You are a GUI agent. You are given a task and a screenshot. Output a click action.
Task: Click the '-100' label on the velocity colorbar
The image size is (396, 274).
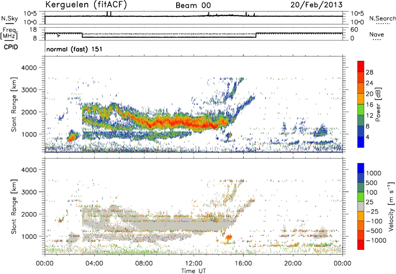click(374, 221)
